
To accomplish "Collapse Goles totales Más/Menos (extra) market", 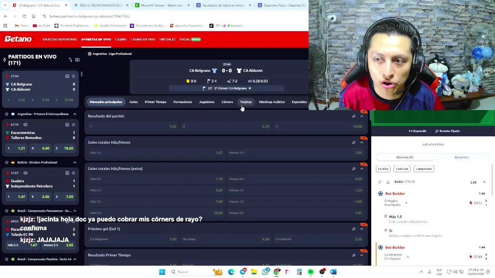I will [362, 168].
